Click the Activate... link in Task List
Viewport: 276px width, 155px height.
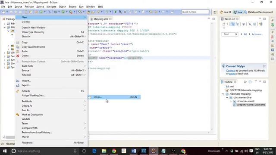pos(257,34)
